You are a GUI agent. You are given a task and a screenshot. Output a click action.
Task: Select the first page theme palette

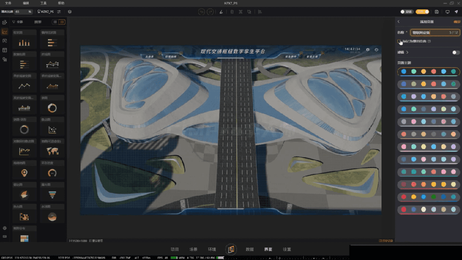[x=429, y=72]
